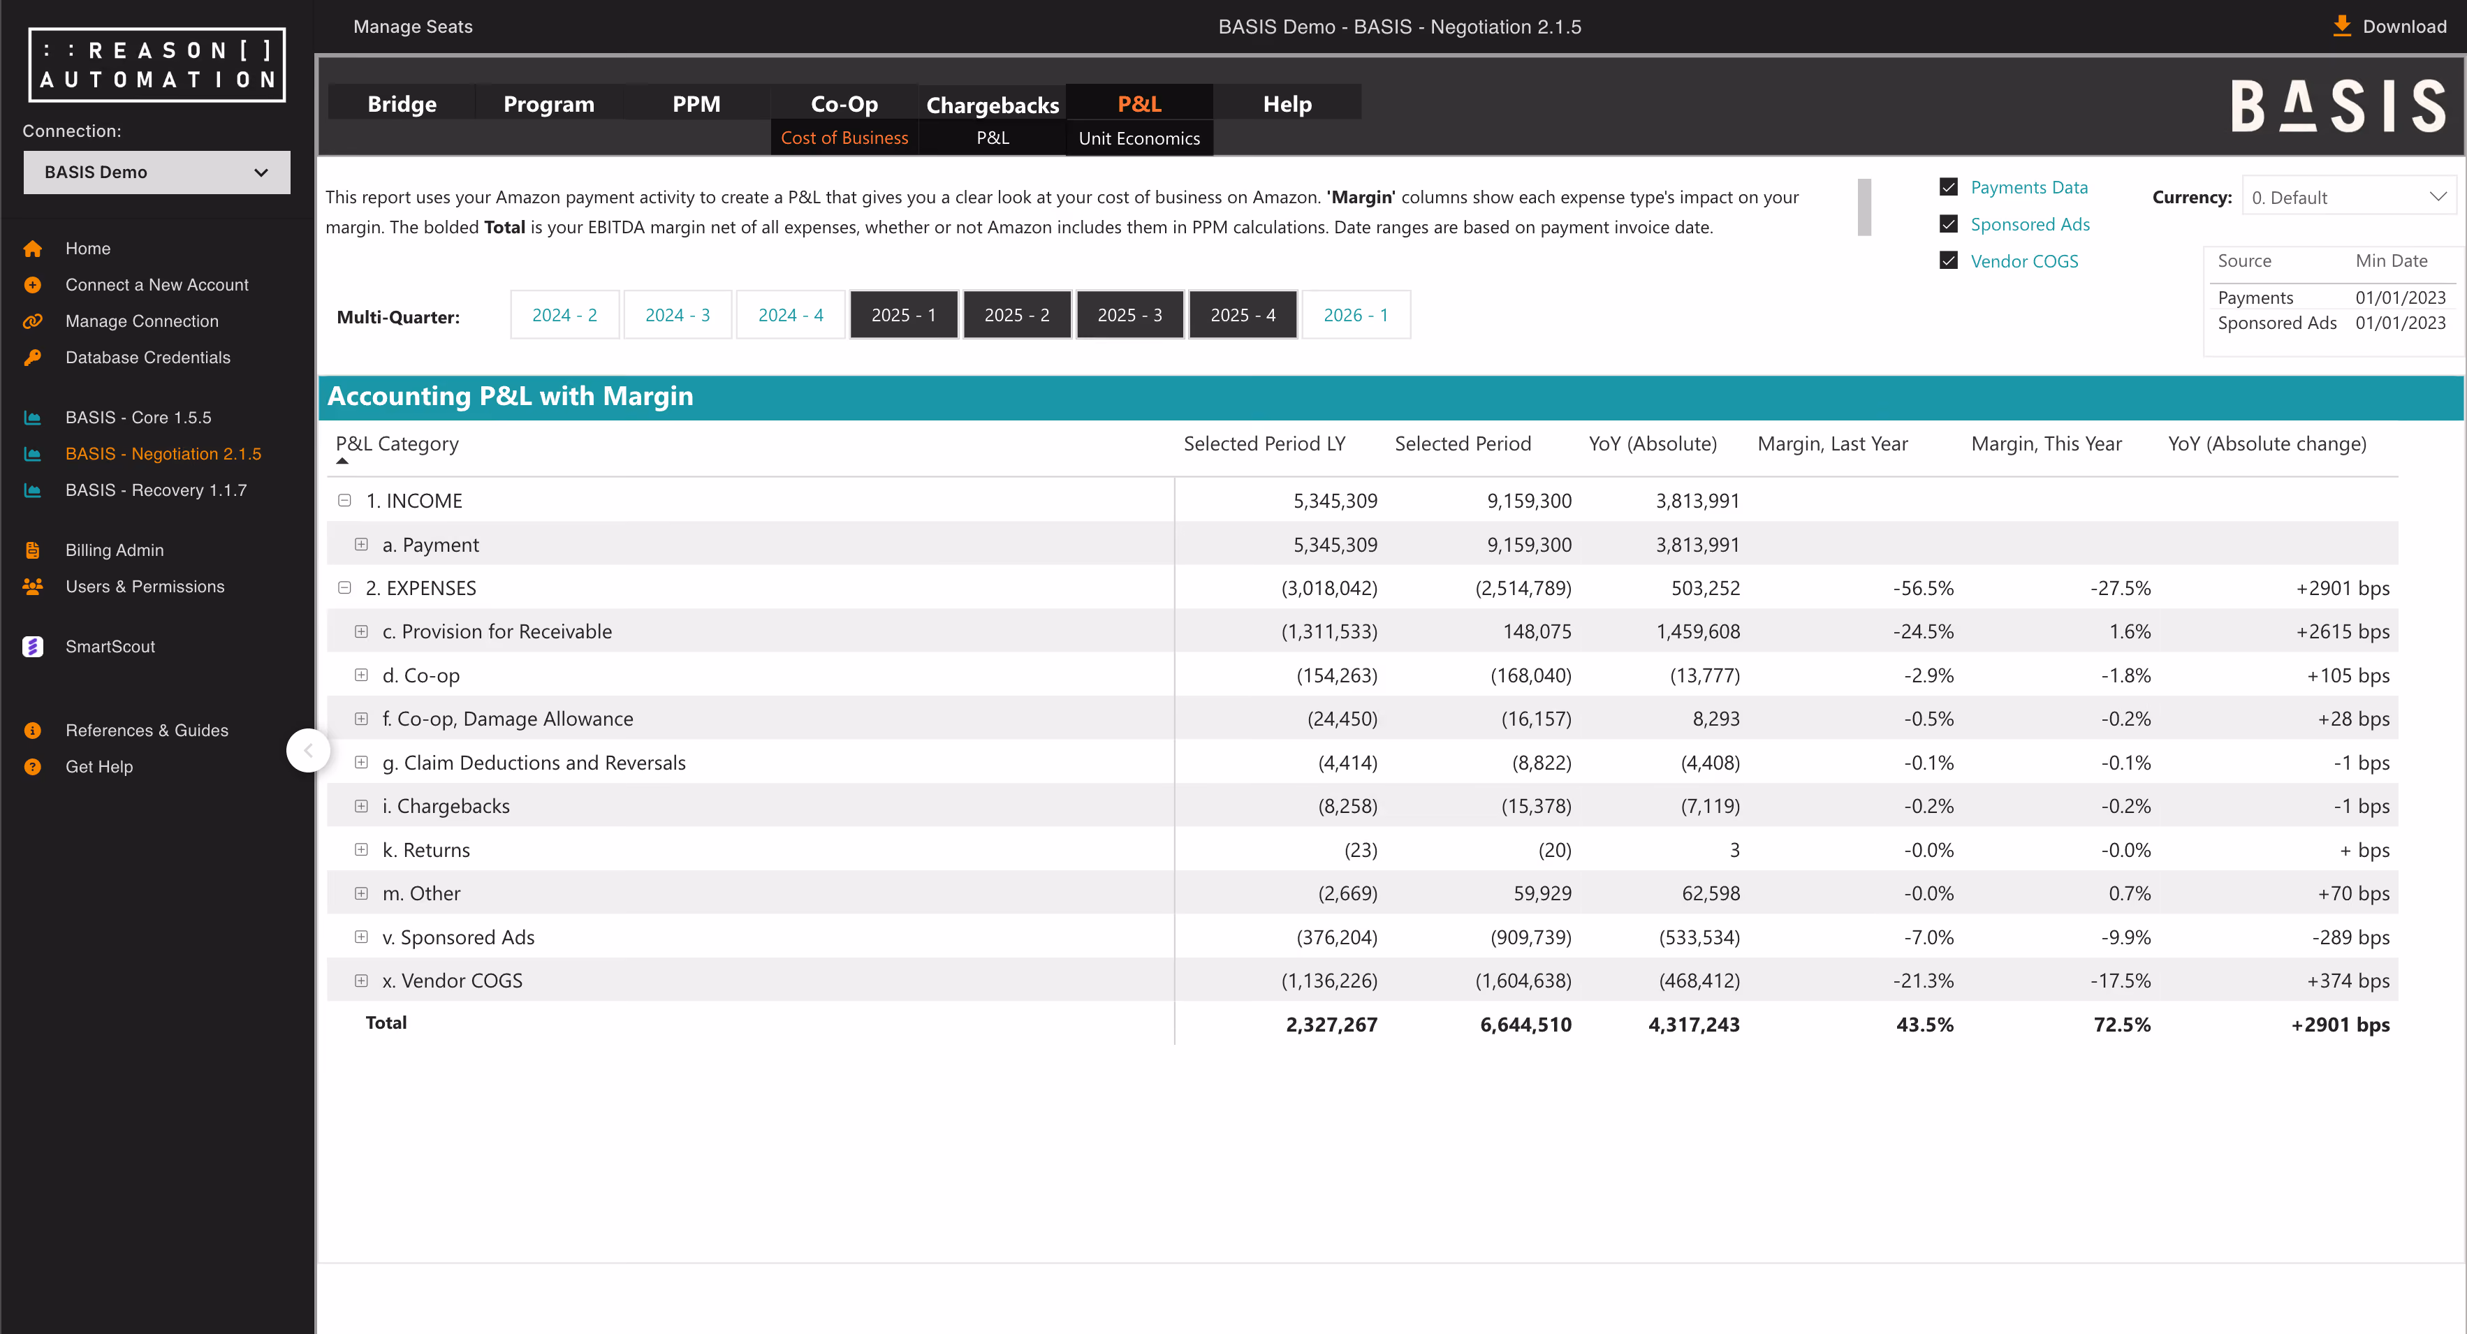Expand the i. Chargebacks row
Image resolution: width=2467 pixels, height=1334 pixels.
[361, 807]
